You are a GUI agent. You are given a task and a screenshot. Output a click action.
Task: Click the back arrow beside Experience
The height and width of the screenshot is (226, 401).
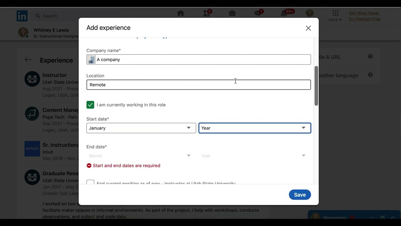(28, 60)
